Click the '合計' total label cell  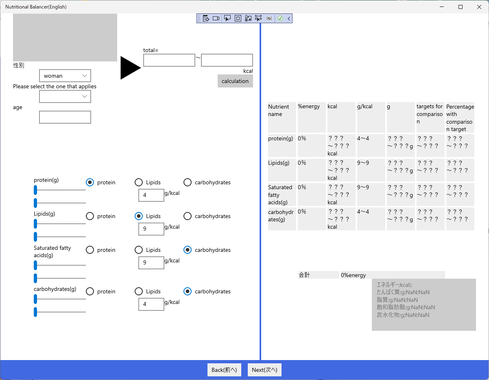(x=319, y=275)
